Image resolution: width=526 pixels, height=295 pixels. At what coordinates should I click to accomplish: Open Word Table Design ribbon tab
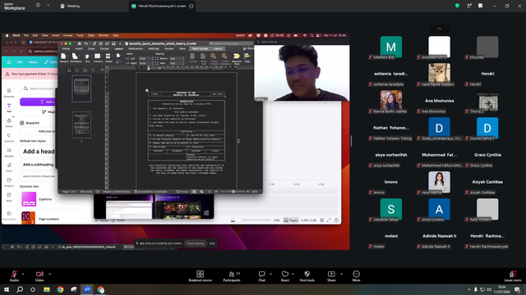coord(200,49)
